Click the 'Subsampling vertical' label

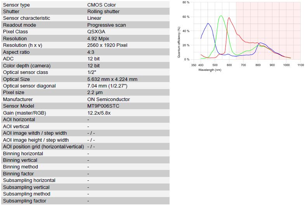click(26, 187)
